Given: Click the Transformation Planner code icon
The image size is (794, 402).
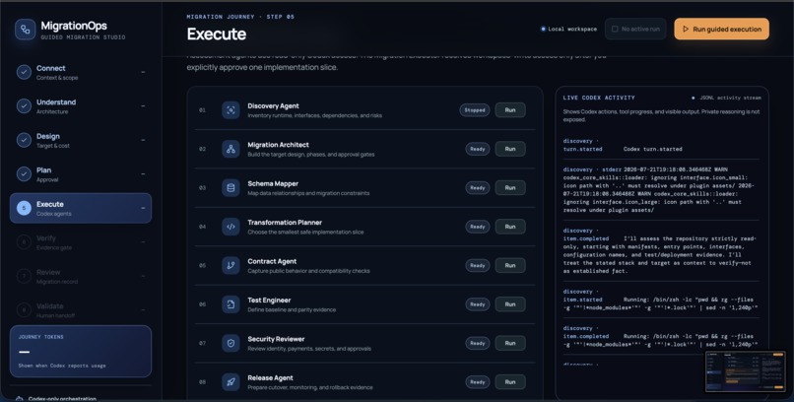Looking at the screenshot, I should [231, 227].
